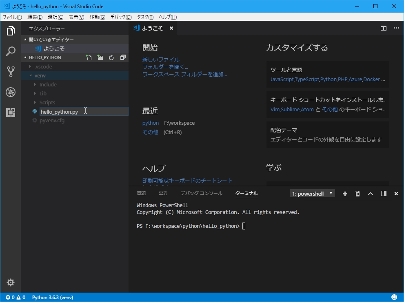Kill the terminal with the trash icon
Image resolution: width=404 pixels, height=302 pixels.
tap(357, 194)
